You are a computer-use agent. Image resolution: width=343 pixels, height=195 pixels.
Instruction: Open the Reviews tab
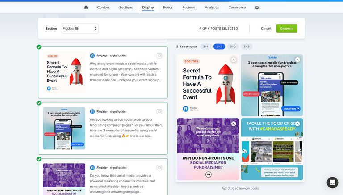pos(189,8)
